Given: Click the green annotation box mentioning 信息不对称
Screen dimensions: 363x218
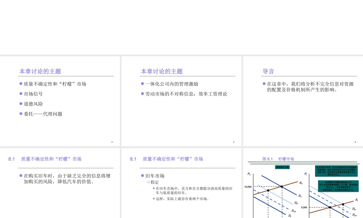Looking at the screenshot, I should click(336, 171).
